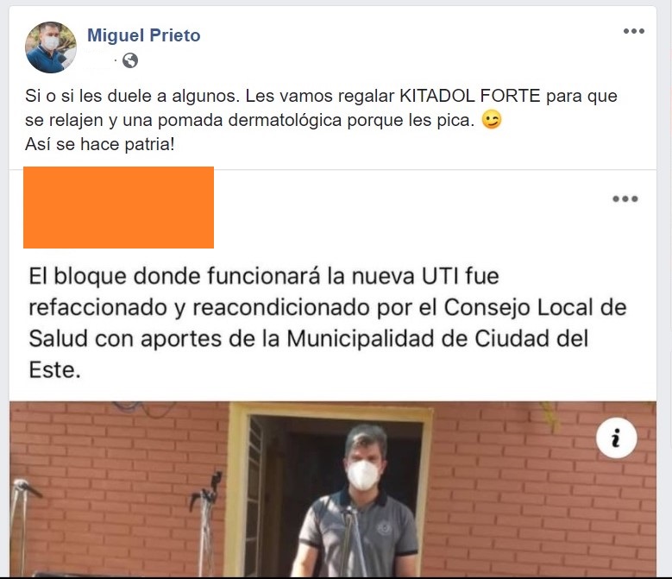
Task: Click the winking emoji in the post
Action: [492, 120]
